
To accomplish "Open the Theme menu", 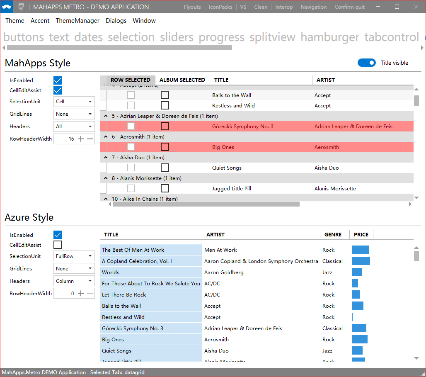I will [15, 20].
